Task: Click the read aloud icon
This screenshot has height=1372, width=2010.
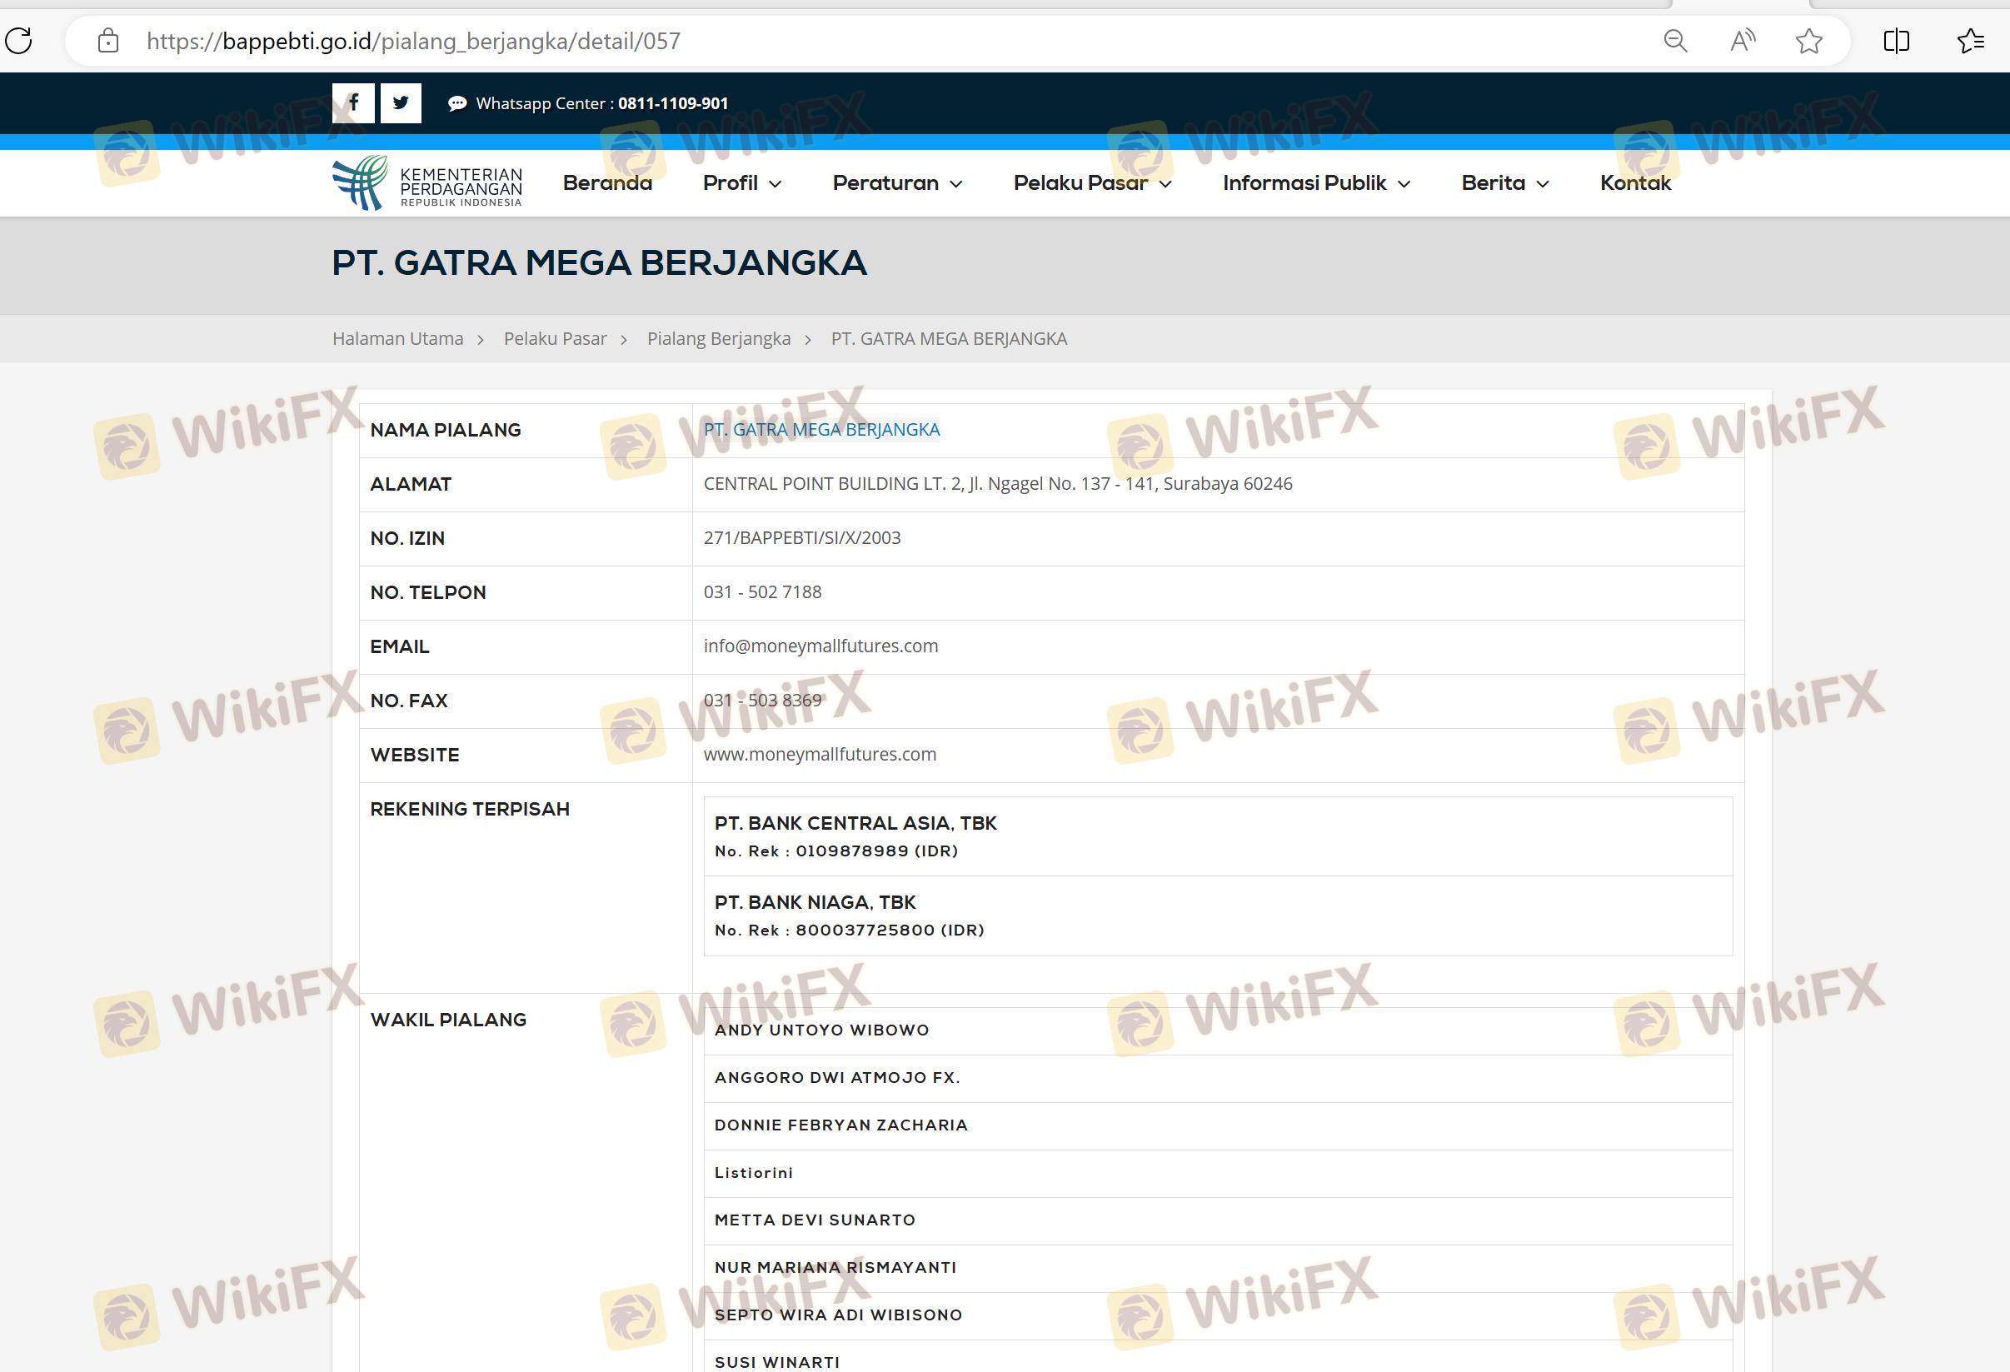Action: (1742, 41)
